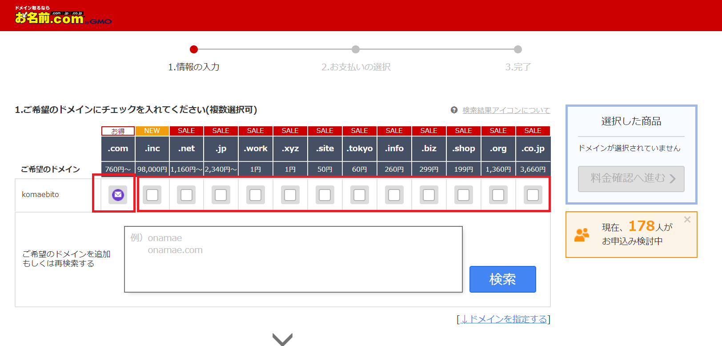
Task: Expand section with the down chevron
Action: click(282, 339)
